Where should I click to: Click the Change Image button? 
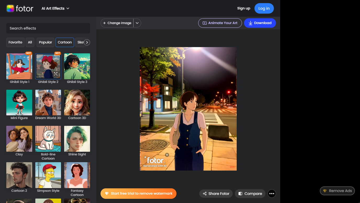click(117, 23)
